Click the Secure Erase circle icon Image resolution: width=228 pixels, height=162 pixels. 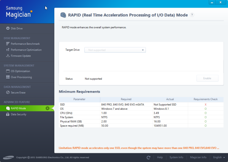click(8, 92)
